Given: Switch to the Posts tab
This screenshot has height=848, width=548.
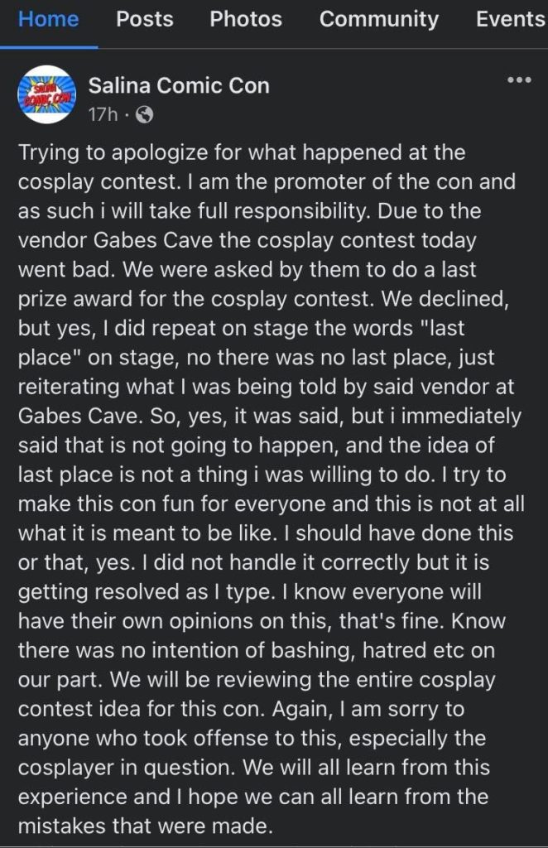Looking at the screenshot, I should point(145,19).
